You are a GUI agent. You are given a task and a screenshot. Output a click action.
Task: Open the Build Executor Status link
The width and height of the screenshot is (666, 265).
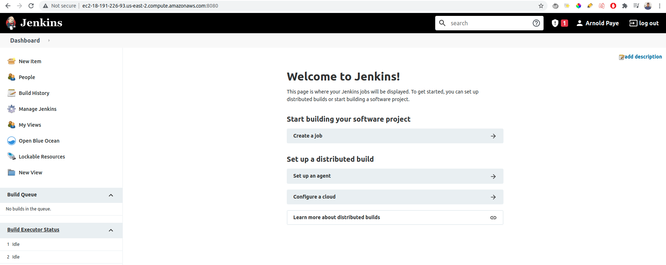point(33,230)
